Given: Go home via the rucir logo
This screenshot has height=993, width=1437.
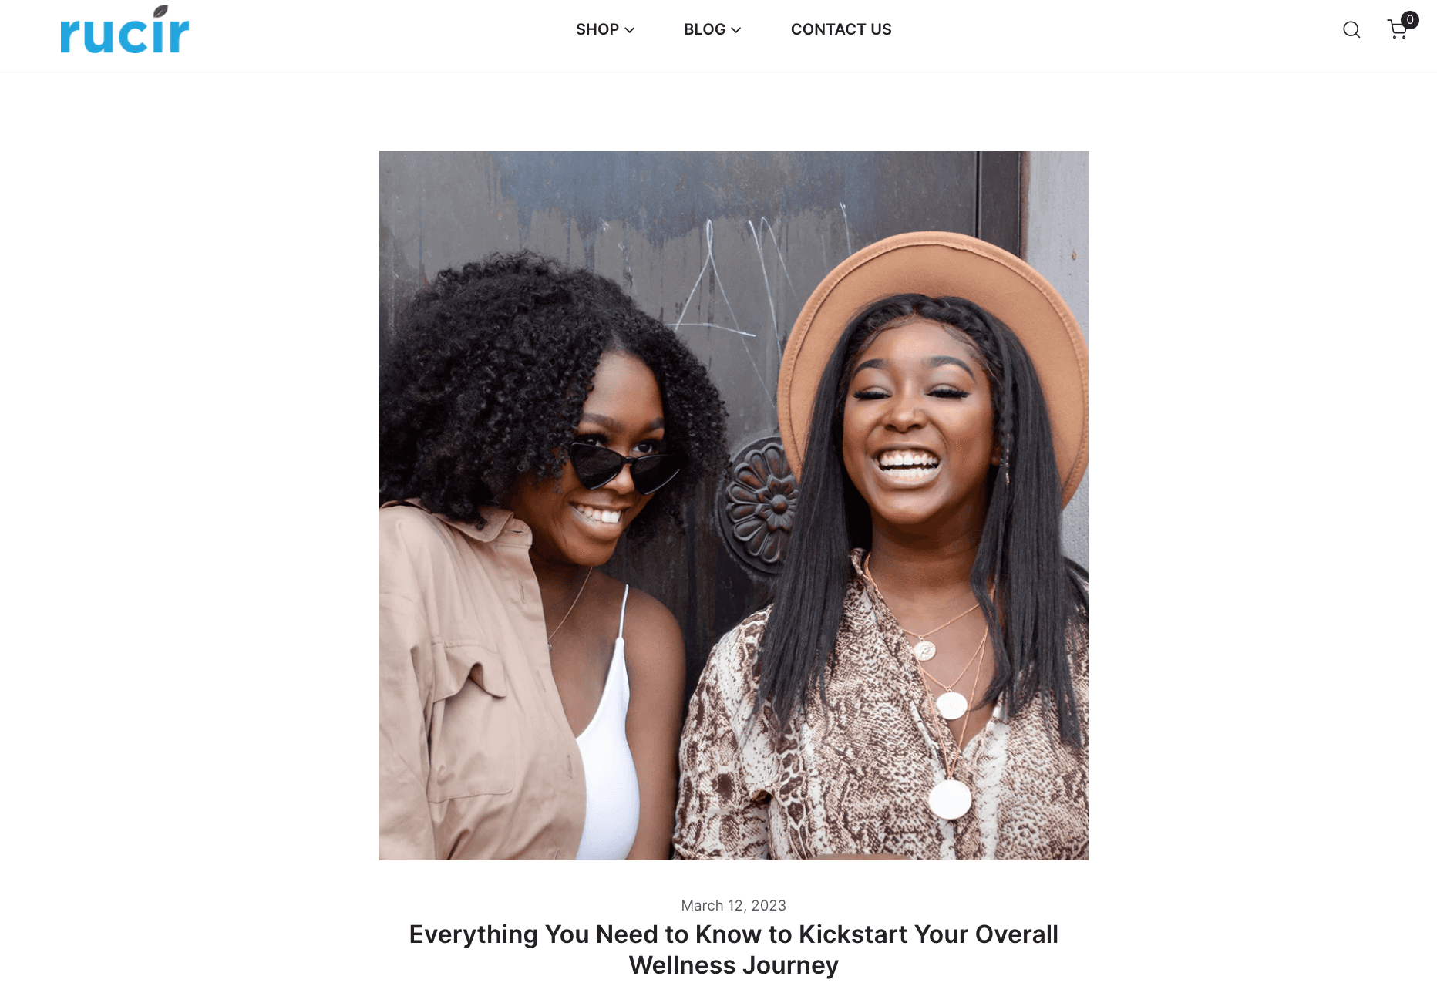Looking at the screenshot, I should pyautogui.click(x=125, y=30).
